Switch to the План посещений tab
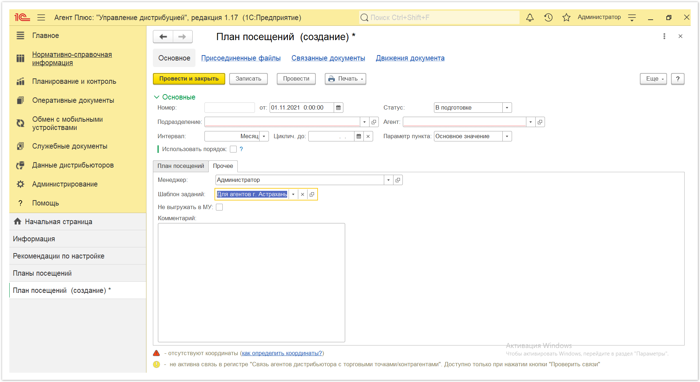Screen dimensions: 700x382 [x=181, y=166]
